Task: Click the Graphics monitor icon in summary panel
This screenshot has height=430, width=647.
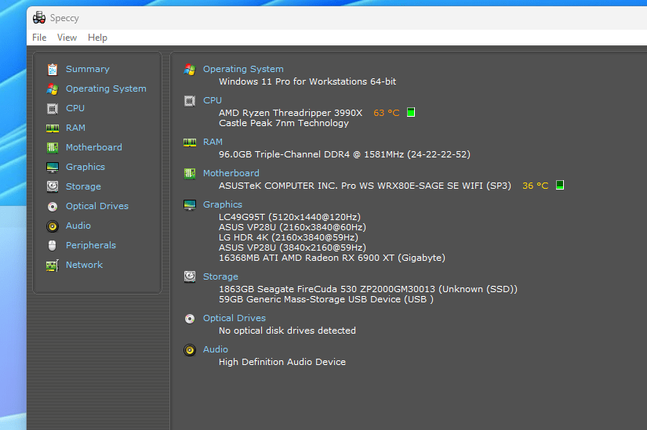Action: tap(190, 205)
